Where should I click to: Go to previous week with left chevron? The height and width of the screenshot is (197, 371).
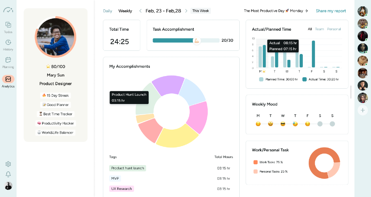coord(140,11)
